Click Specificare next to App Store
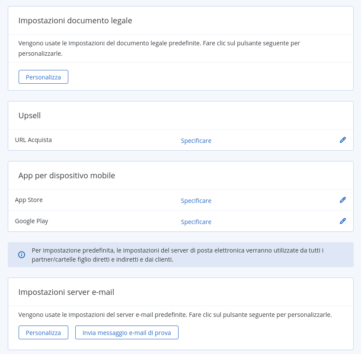 (196, 201)
